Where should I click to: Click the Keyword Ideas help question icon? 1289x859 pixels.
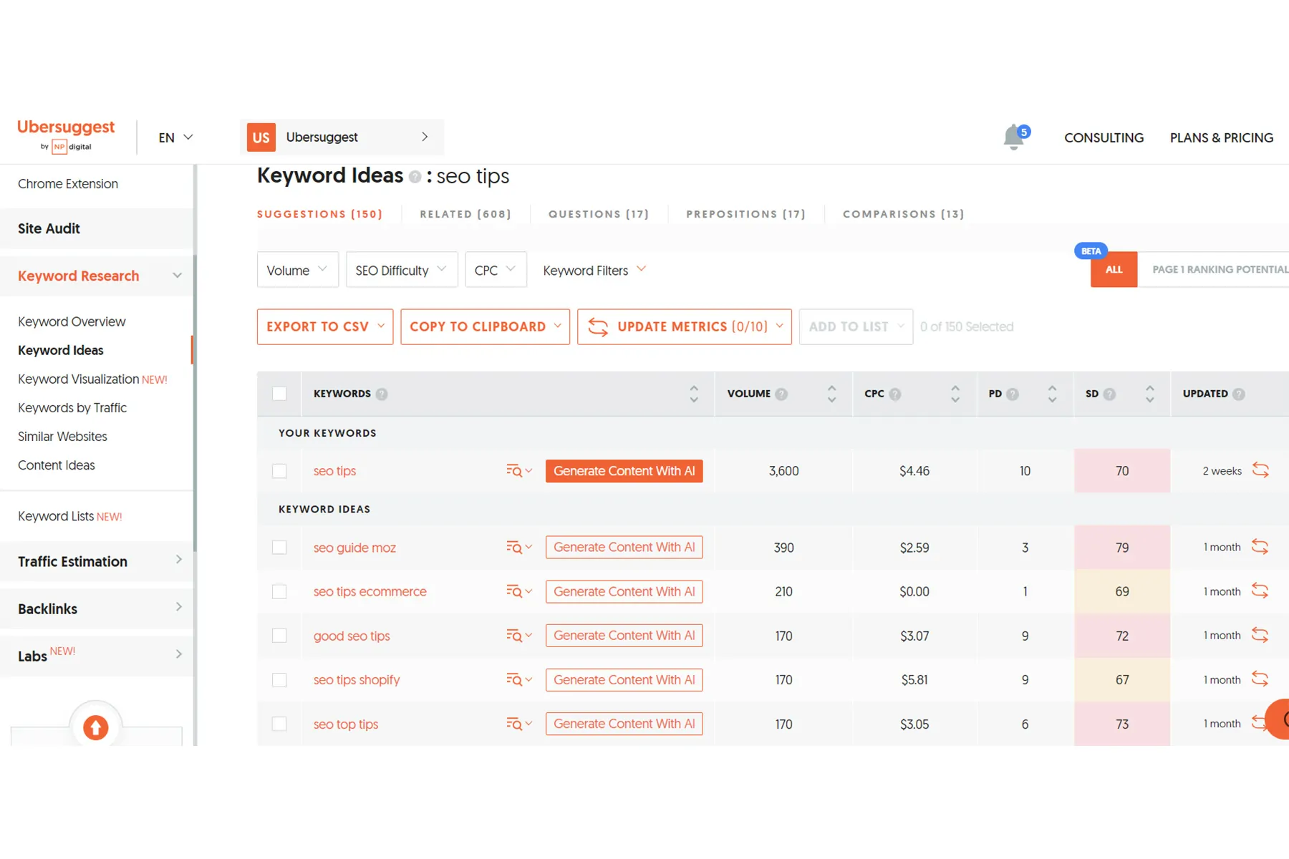415,177
